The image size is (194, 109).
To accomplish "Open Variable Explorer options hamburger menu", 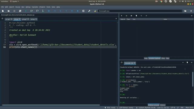I will point(192,16).
